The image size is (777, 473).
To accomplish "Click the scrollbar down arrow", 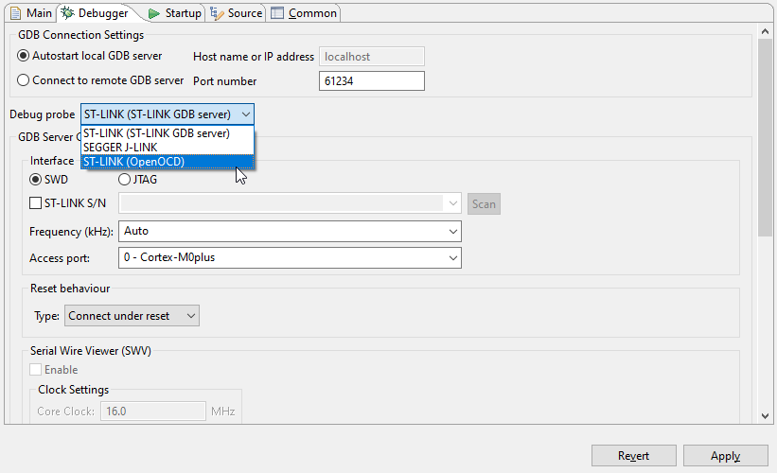I will 765,416.
